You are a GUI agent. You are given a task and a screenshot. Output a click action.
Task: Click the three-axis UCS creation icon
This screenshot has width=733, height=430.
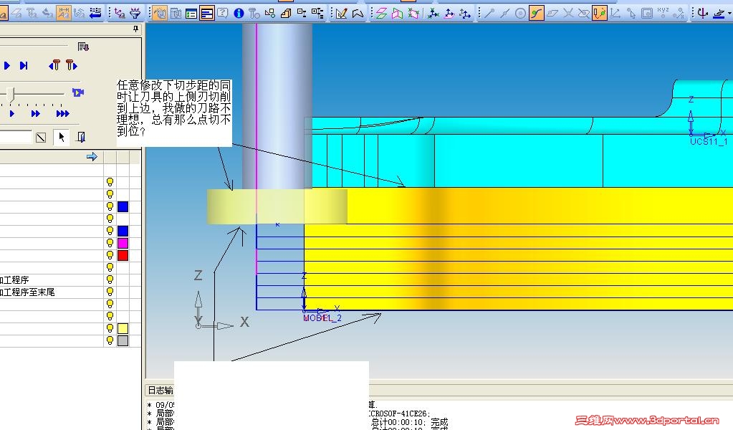[x=433, y=14]
